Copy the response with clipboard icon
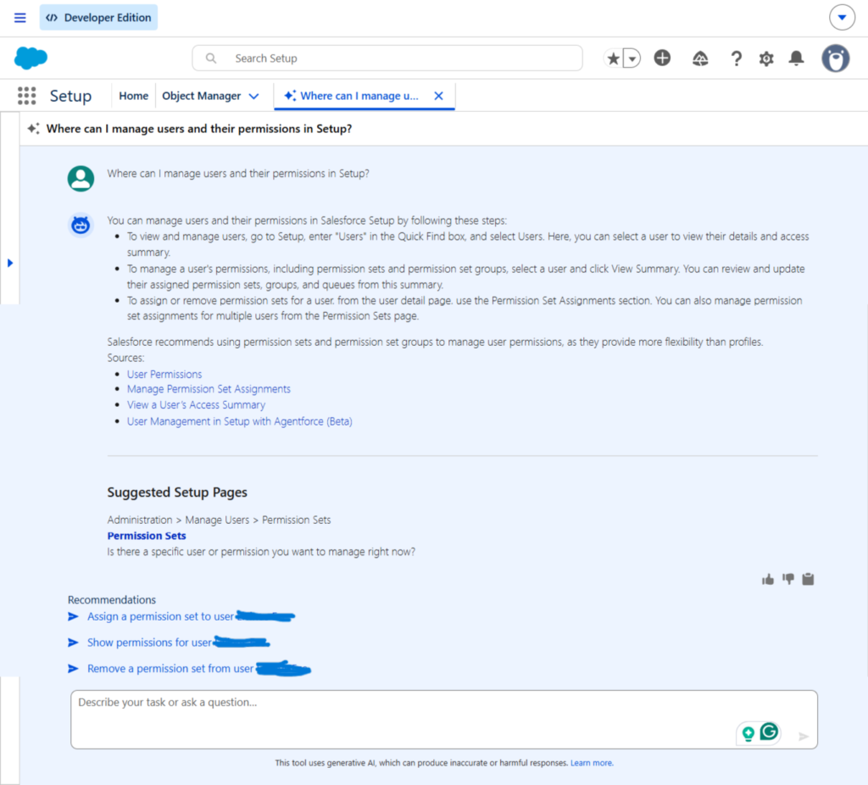The width and height of the screenshot is (868, 785). point(808,579)
